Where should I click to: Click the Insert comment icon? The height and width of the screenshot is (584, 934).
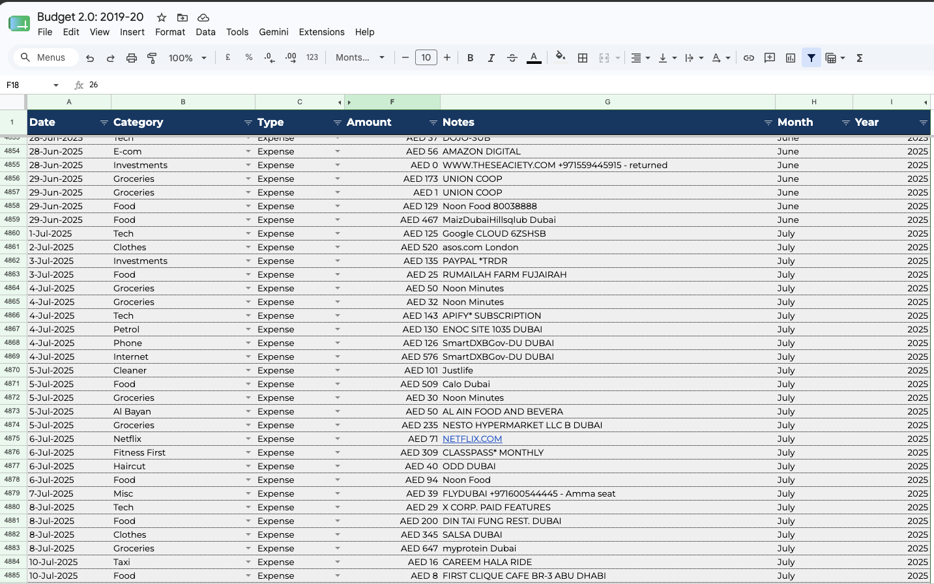(x=770, y=57)
